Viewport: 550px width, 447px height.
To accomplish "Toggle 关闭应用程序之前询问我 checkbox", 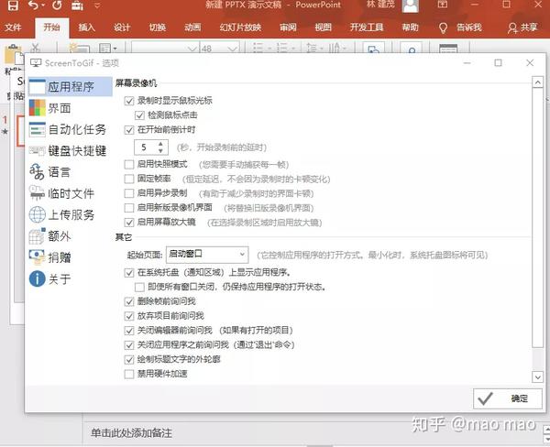I will click(x=129, y=345).
